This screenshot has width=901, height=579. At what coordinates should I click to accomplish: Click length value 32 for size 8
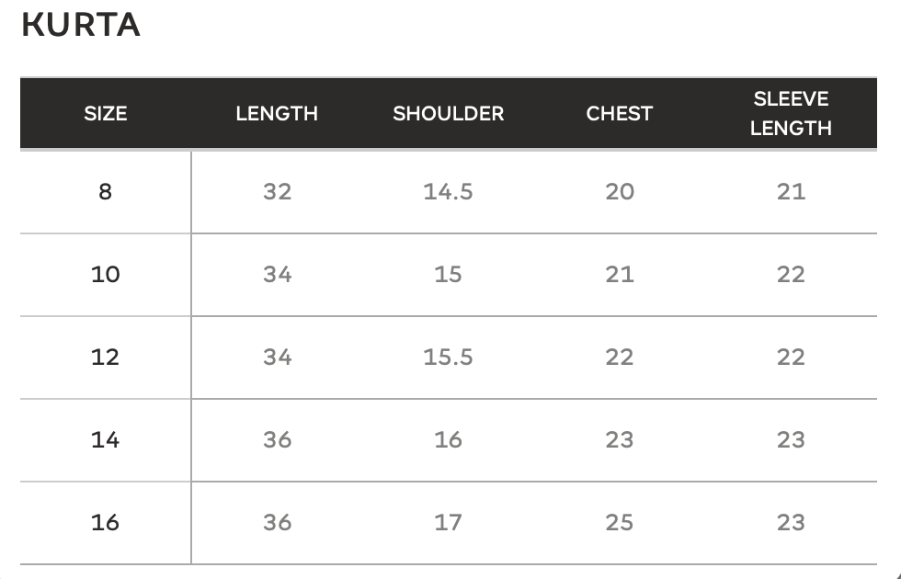(277, 191)
